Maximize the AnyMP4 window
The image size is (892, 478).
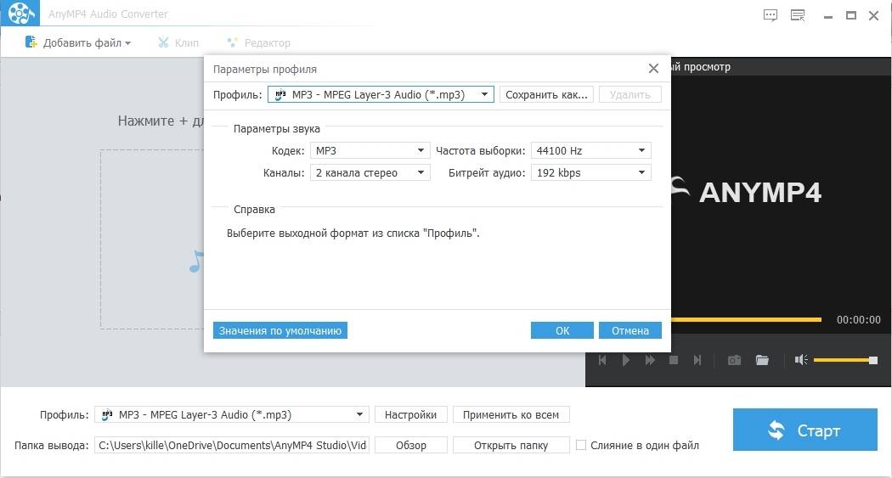coord(851,15)
